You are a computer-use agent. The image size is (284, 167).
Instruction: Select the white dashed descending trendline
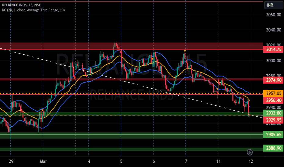(x=131, y=83)
